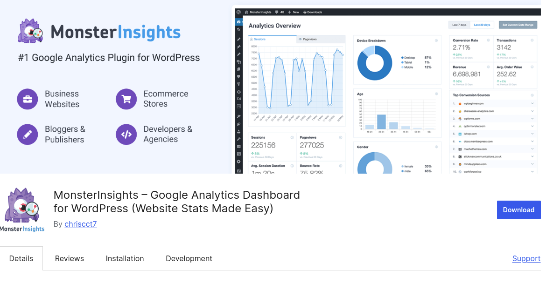
Task: Click the purple briefcase Business Websites icon
Action: pos(28,99)
